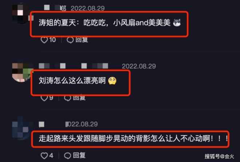The width and height of the screenshot is (240, 162).
Task: Select the comment starting with 走起路来头发
Action: click(133, 138)
